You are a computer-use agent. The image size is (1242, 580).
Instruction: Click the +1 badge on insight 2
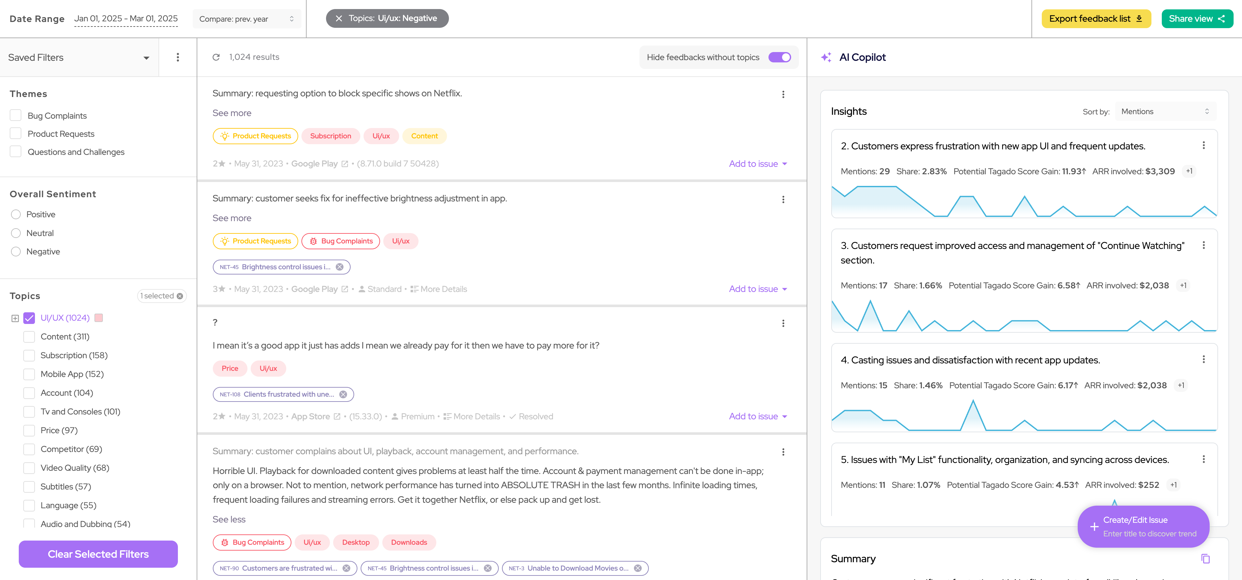click(1189, 171)
